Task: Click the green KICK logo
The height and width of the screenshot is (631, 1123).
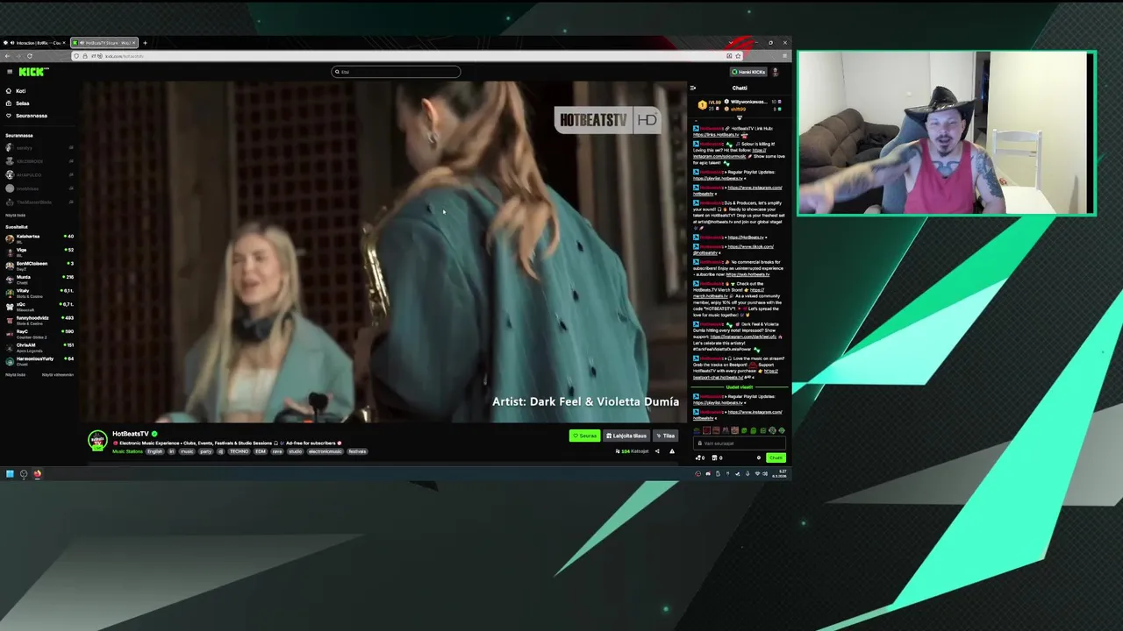Action: (x=32, y=72)
